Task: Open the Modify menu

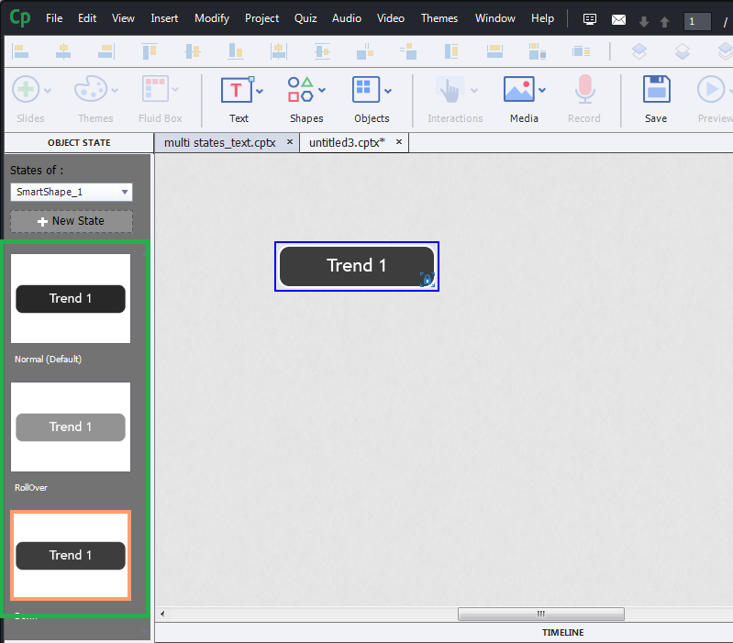Action: [x=212, y=18]
